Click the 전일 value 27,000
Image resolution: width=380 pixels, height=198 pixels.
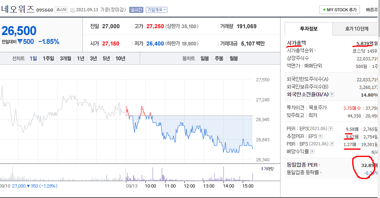pyautogui.click(x=111, y=27)
